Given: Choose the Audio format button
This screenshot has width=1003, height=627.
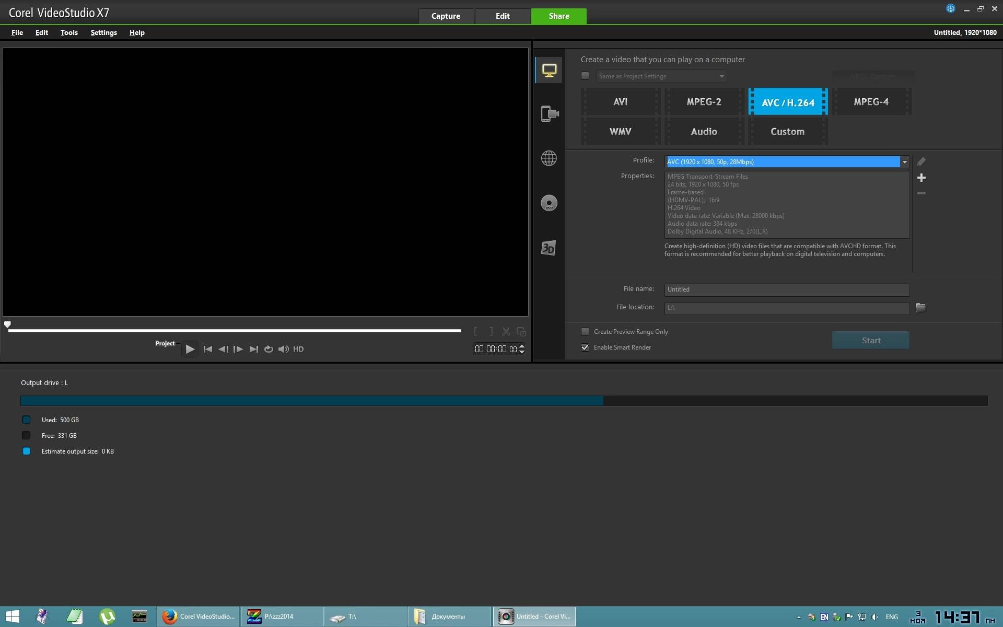Looking at the screenshot, I should 704,132.
